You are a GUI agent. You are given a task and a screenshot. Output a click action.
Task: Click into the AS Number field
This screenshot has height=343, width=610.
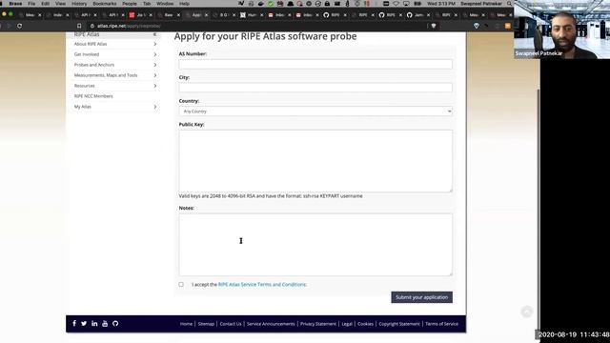coord(315,64)
